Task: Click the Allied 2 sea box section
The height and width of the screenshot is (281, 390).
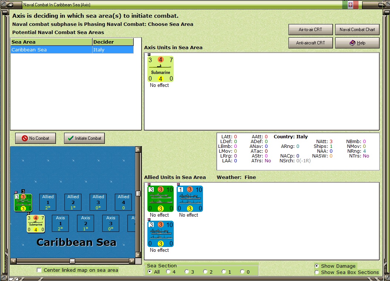Action: coord(73,202)
